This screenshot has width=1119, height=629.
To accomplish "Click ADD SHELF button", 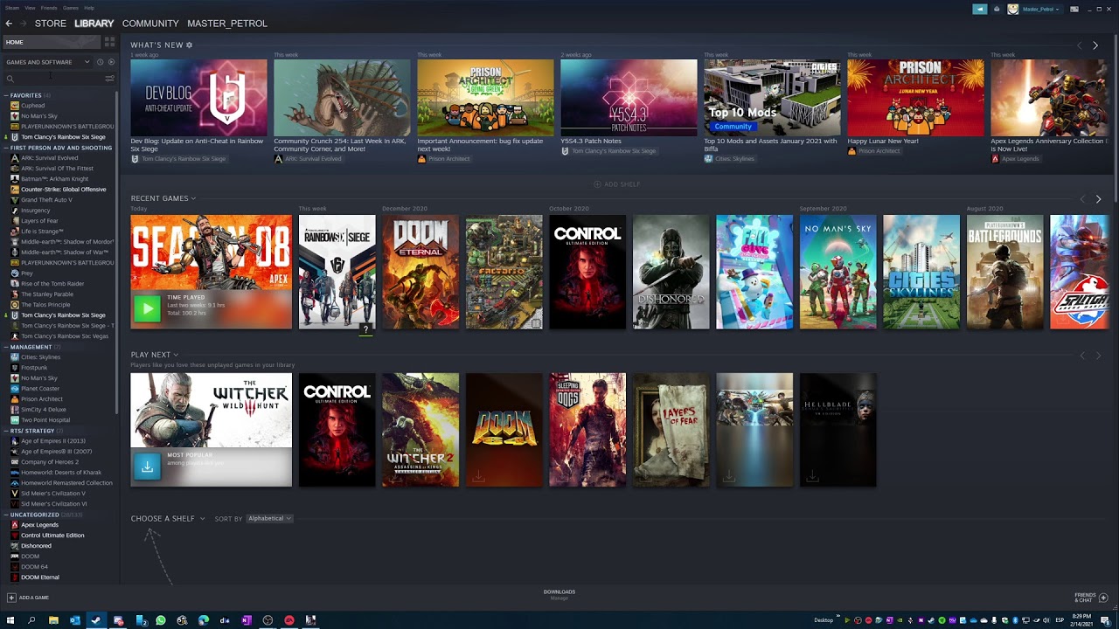I will tap(617, 184).
